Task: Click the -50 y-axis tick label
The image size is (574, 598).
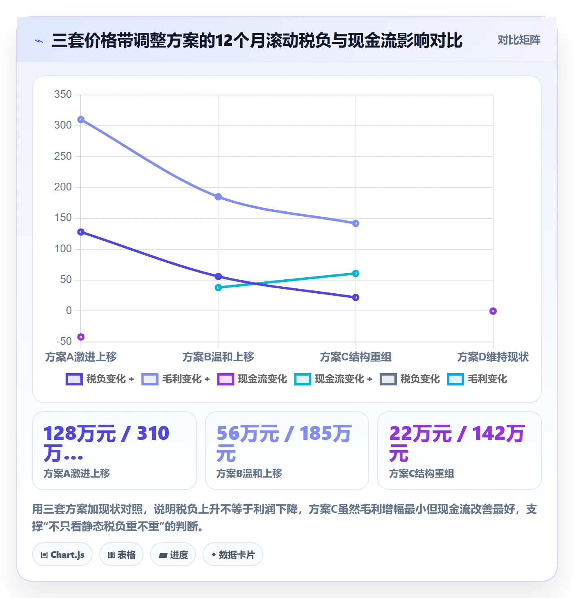Action: (64, 341)
